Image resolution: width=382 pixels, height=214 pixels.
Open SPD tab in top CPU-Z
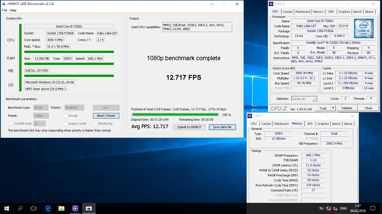331,12
